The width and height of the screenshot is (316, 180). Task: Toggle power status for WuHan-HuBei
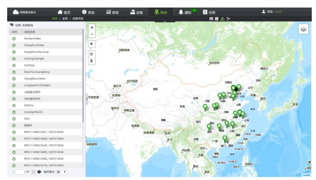(x=14, y=38)
